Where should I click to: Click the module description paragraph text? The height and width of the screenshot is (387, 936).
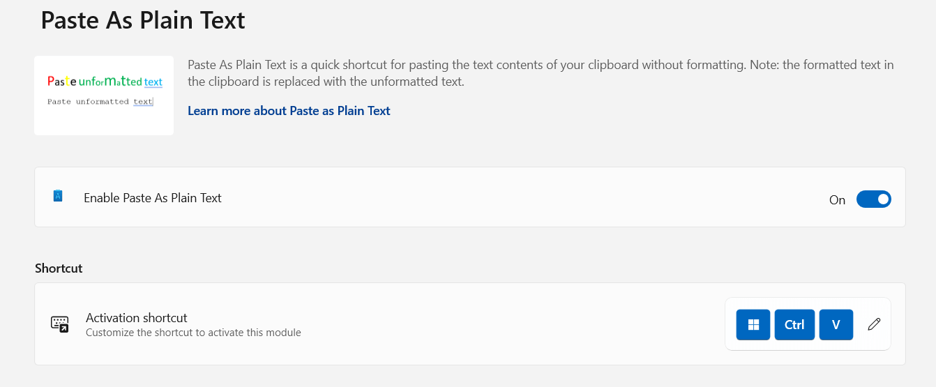541,73
